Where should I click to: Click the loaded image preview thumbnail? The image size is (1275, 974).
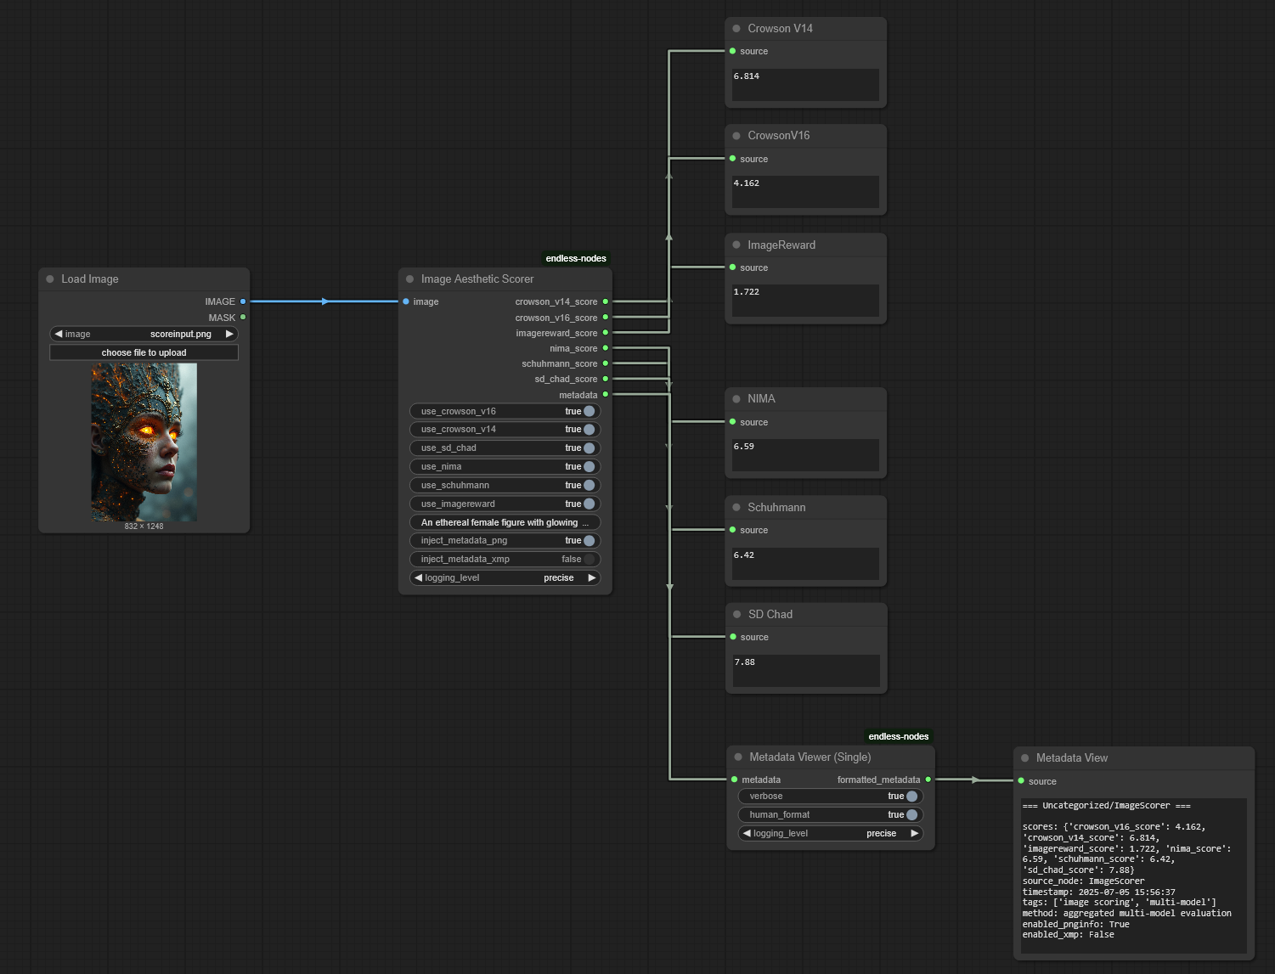(144, 442)
